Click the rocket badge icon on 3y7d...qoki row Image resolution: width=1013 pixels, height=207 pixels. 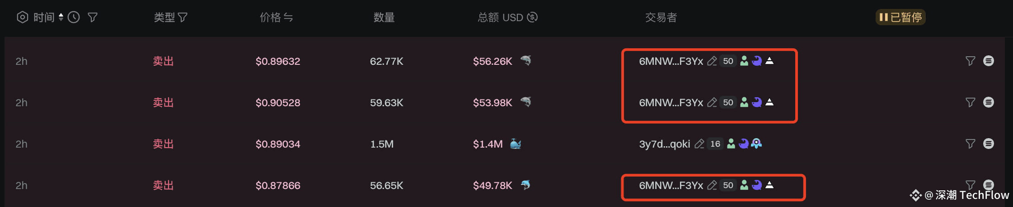click(757, 144)
